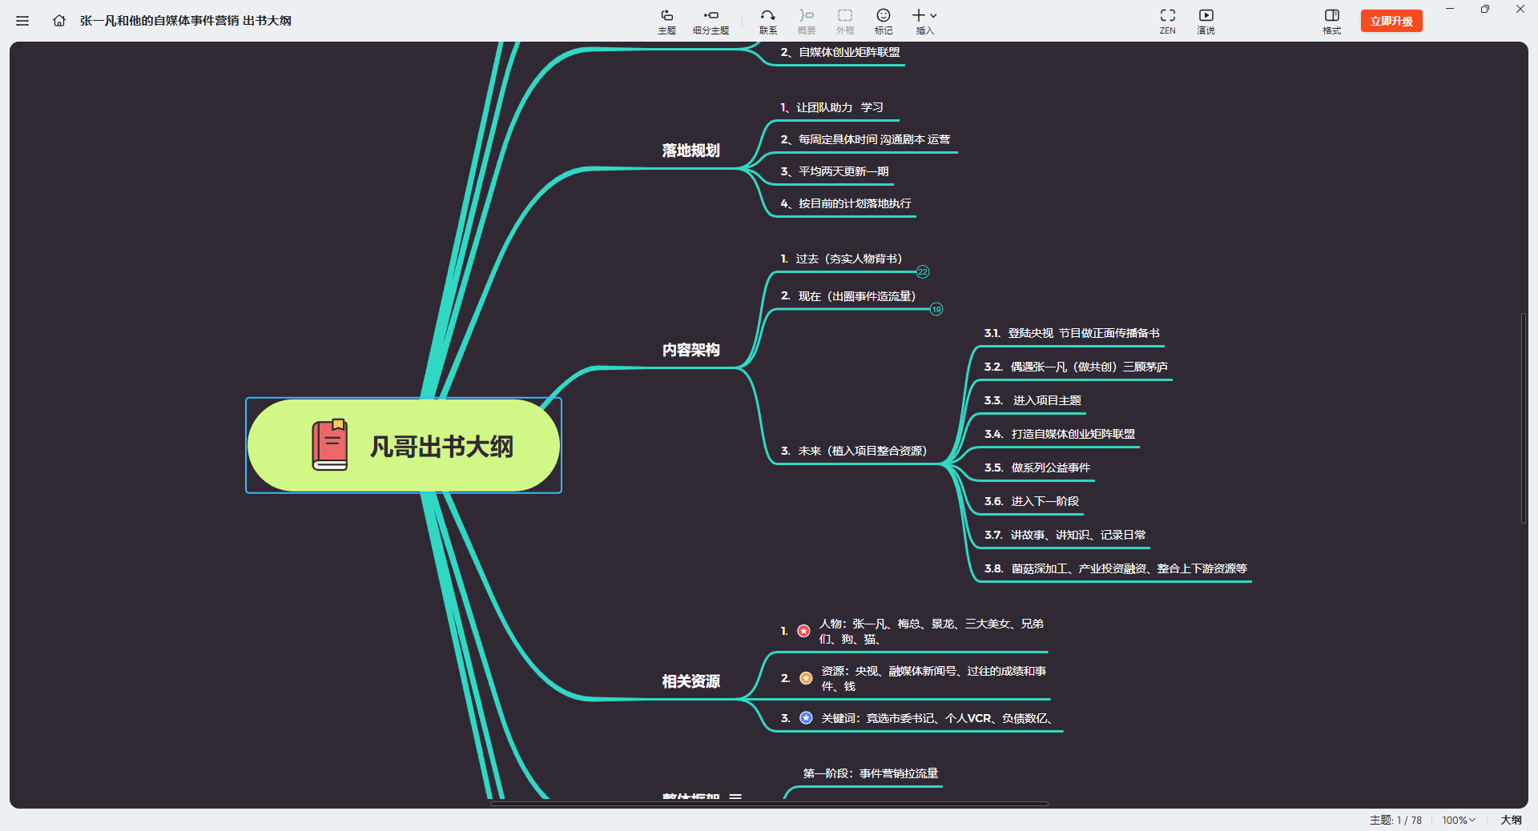Insert a summary using the 概要 icon
This screenshot has height=831, width=1538.
[x=805, y=20]
